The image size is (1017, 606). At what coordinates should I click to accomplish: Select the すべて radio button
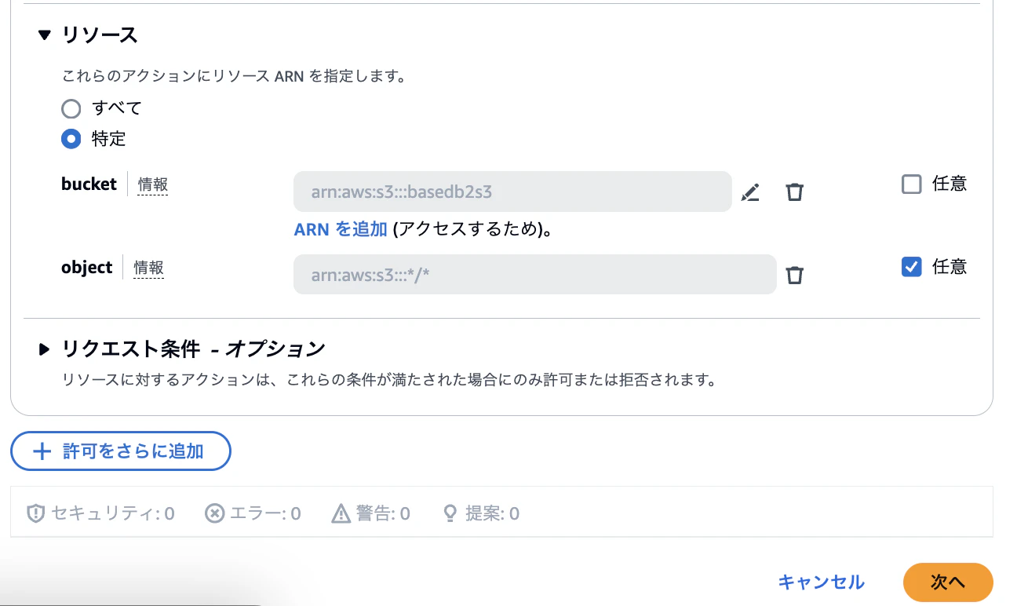71,108
